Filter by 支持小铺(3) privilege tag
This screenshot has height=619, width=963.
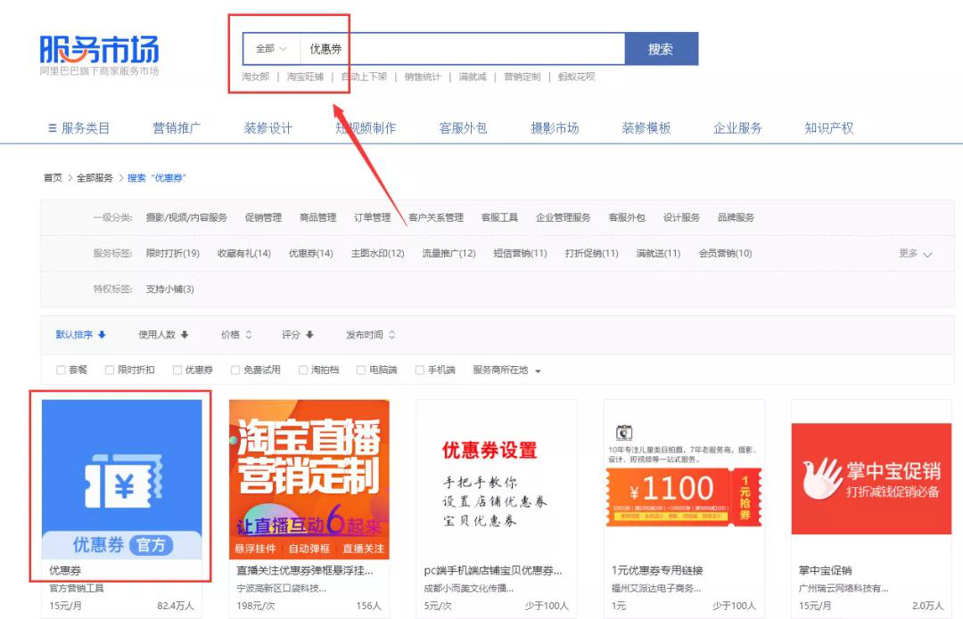point(170,289)
